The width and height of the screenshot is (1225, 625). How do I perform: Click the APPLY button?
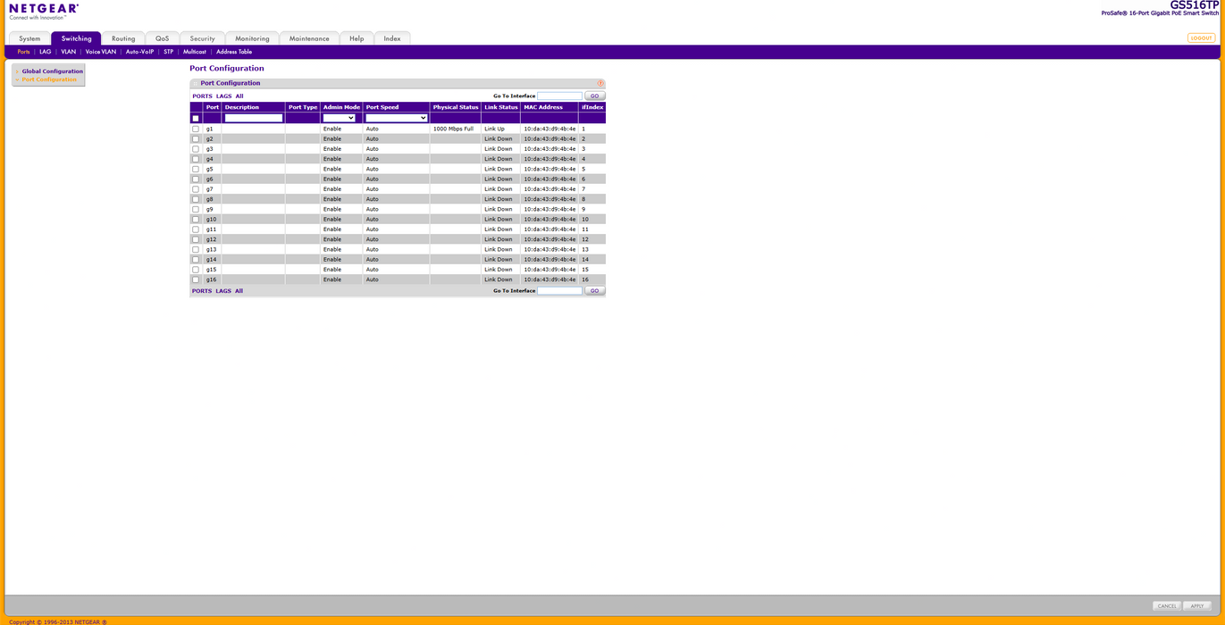[1196, 605]
